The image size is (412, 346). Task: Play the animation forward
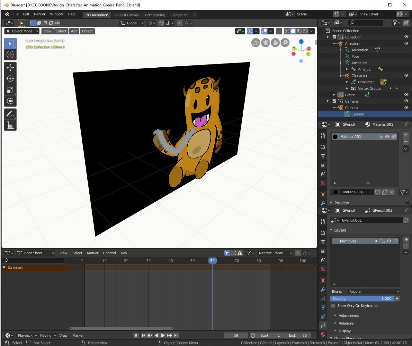coord(163,335)
